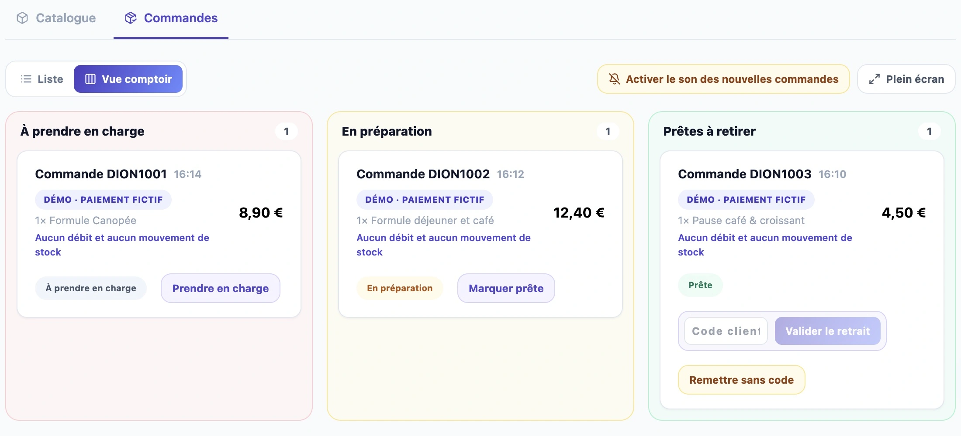The width and height of the screenshot is (961, 436).
Task: Click the À prendre en charge status pill
Action: (91, 288)
